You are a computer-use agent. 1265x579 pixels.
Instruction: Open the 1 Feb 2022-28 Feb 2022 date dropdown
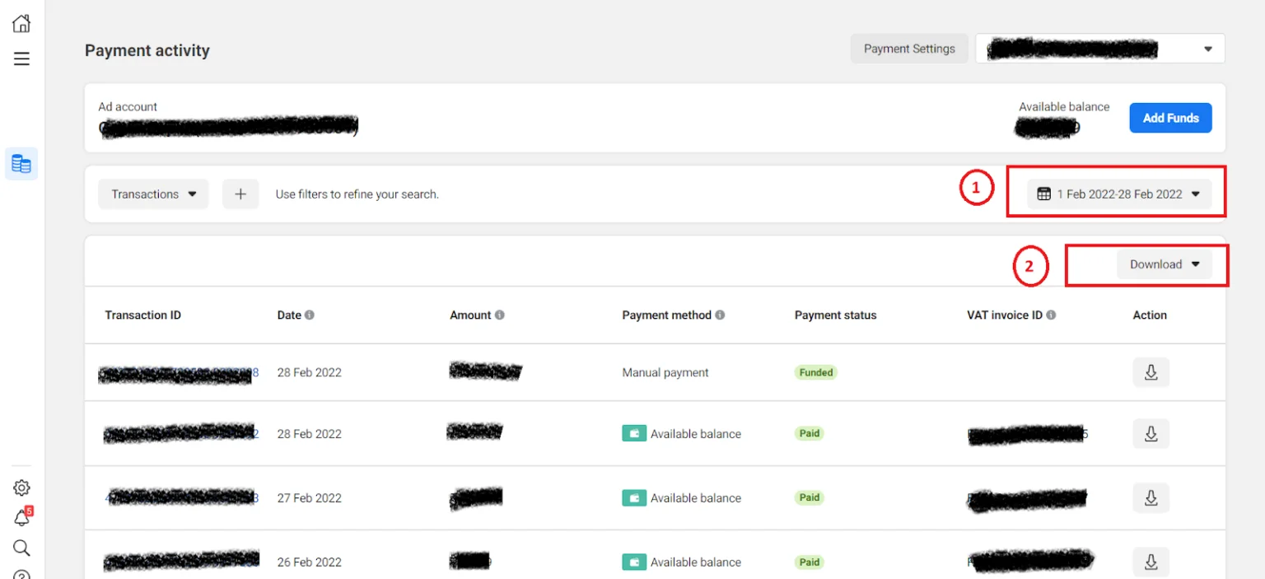(1117, 194)
